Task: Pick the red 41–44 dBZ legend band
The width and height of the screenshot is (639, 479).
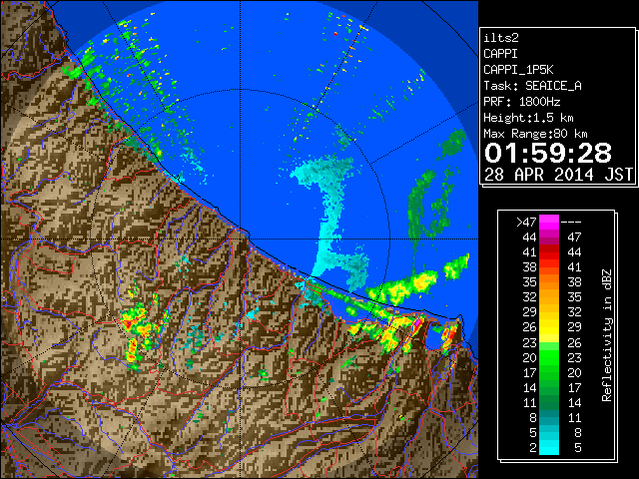Action: [x=549, y=252]
